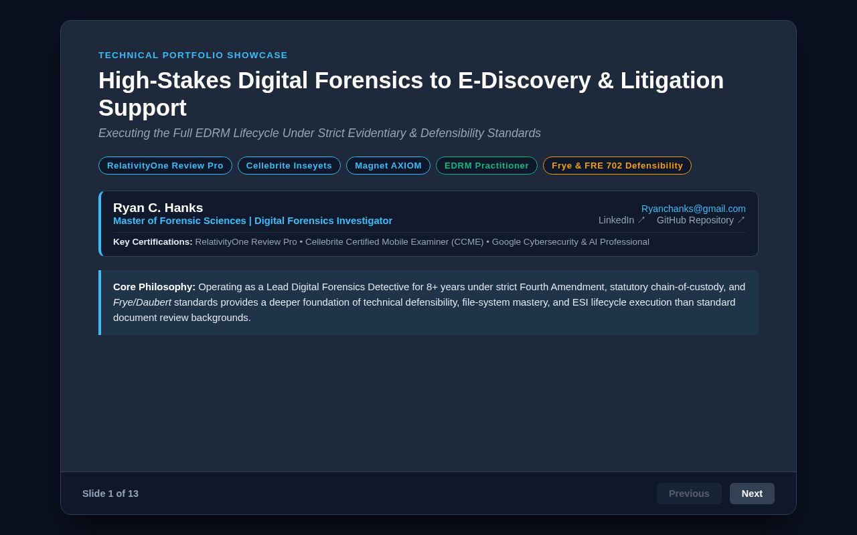The image size is (857, 535).
Task: Click the EDRM Practitioner green tag
Action: click(487, 166)
